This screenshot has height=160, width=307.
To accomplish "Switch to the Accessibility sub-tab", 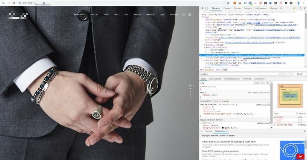I will point(259,79).
